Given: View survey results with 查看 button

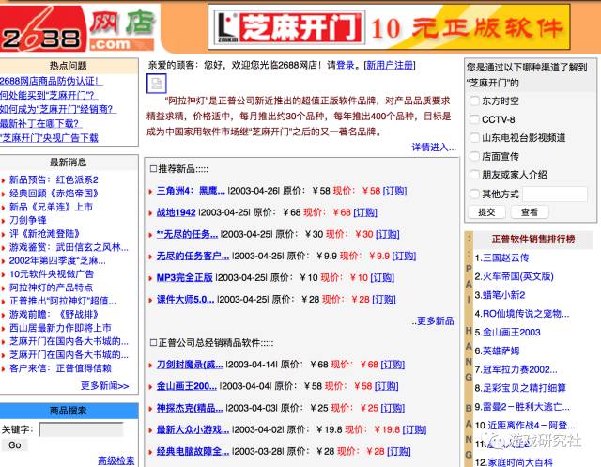Looking at the screenshot, I should pyautogui.click(x=530, y=212).
